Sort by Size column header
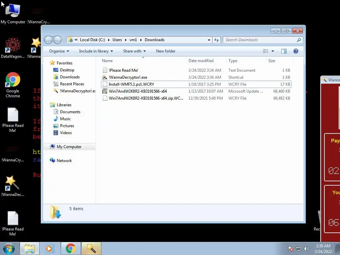 (279, 61)
